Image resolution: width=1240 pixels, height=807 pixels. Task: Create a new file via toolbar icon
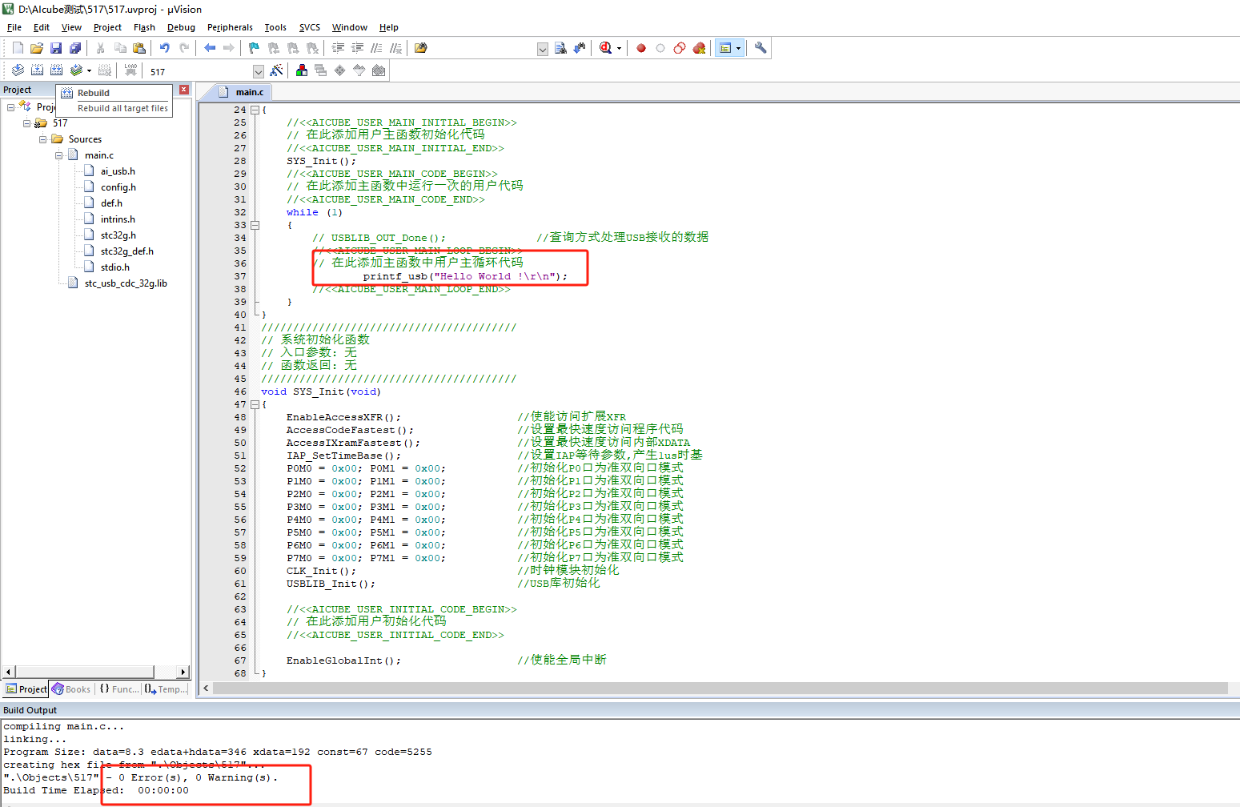pyautogui.click(x=18, y=48)
